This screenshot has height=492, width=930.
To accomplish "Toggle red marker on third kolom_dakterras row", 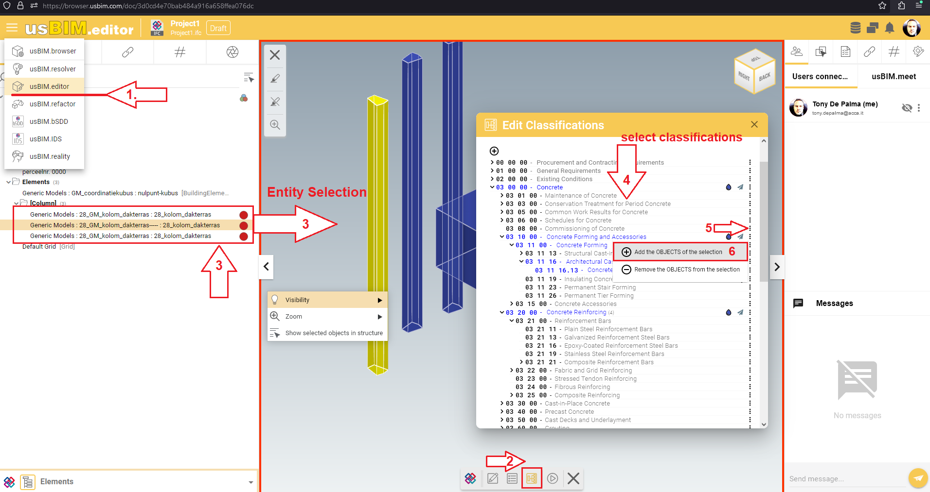I will click(x=244, y=236).
